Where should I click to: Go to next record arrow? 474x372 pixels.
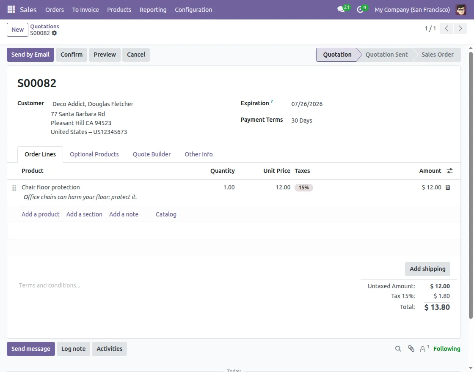point(460,28)
